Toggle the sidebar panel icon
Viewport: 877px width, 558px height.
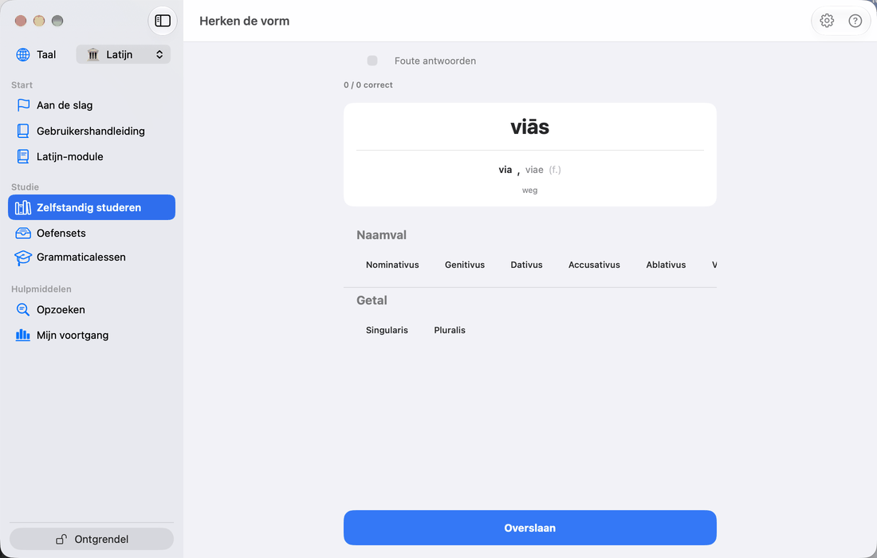[163, 21]
